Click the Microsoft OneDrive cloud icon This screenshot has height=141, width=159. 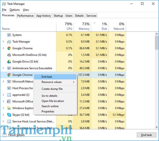pos(9,55)
